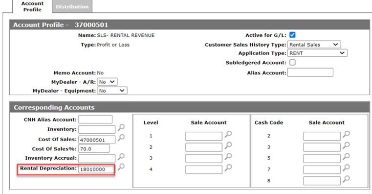Search Sale Account for Level 3
Screen dimensions: 372x194
pos(228,156)
